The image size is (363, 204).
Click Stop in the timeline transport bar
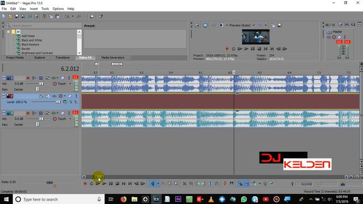(x=117, y=184)
